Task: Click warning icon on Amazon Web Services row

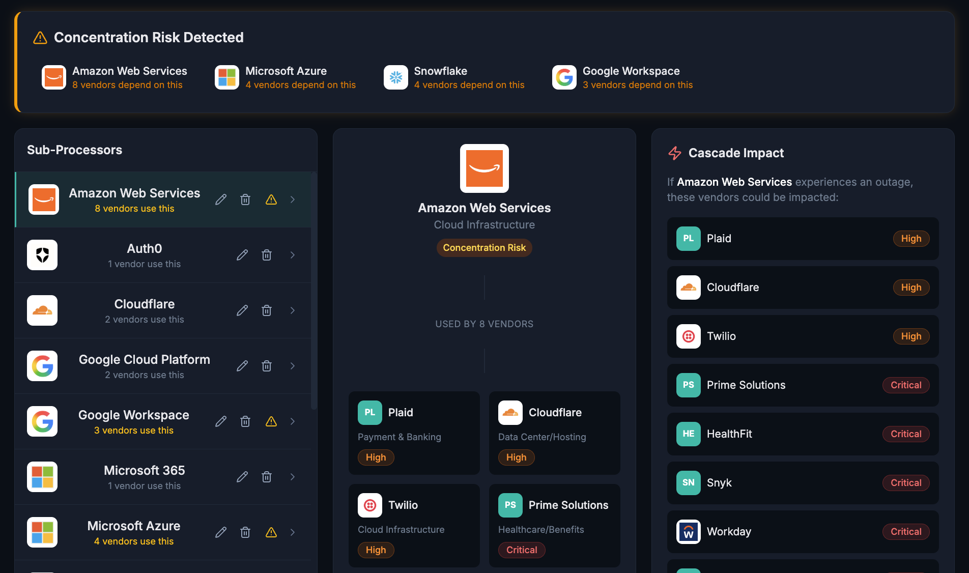Action: [271, 199]
